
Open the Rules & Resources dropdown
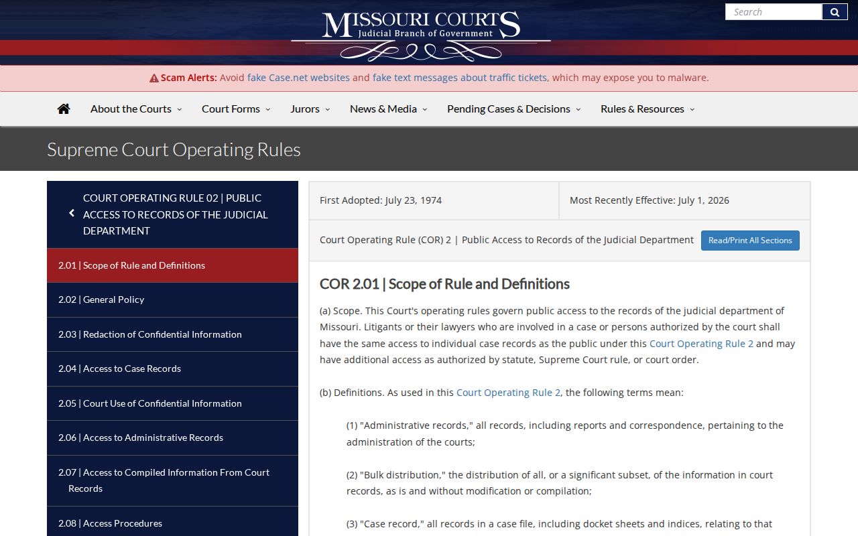click(x=648, y=109)
